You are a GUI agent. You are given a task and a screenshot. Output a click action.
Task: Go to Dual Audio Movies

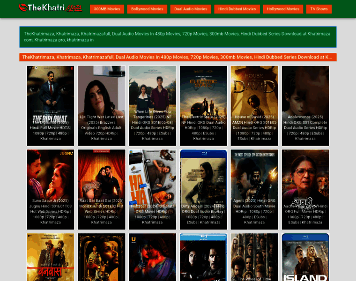tap(191, 9)
